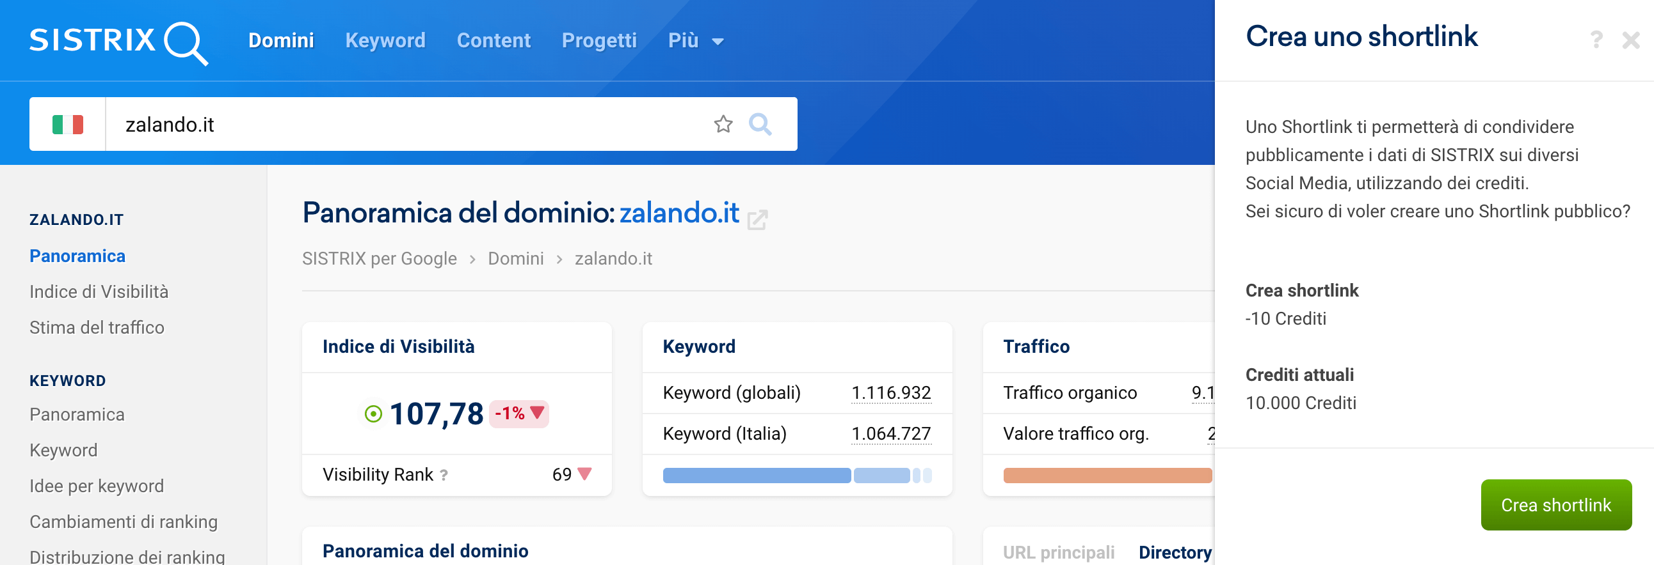Open zalando.it via external link icon
Viewport: 1654px width, 565px height.
pos(758,219)
